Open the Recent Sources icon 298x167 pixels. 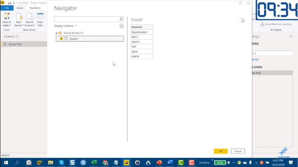click(x=30, y=16)
